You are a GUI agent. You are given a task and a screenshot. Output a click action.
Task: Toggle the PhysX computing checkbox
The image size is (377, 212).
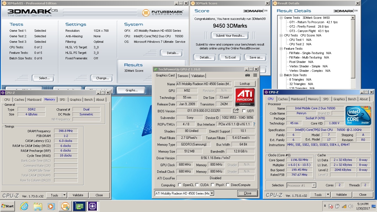tap(213, 185)
